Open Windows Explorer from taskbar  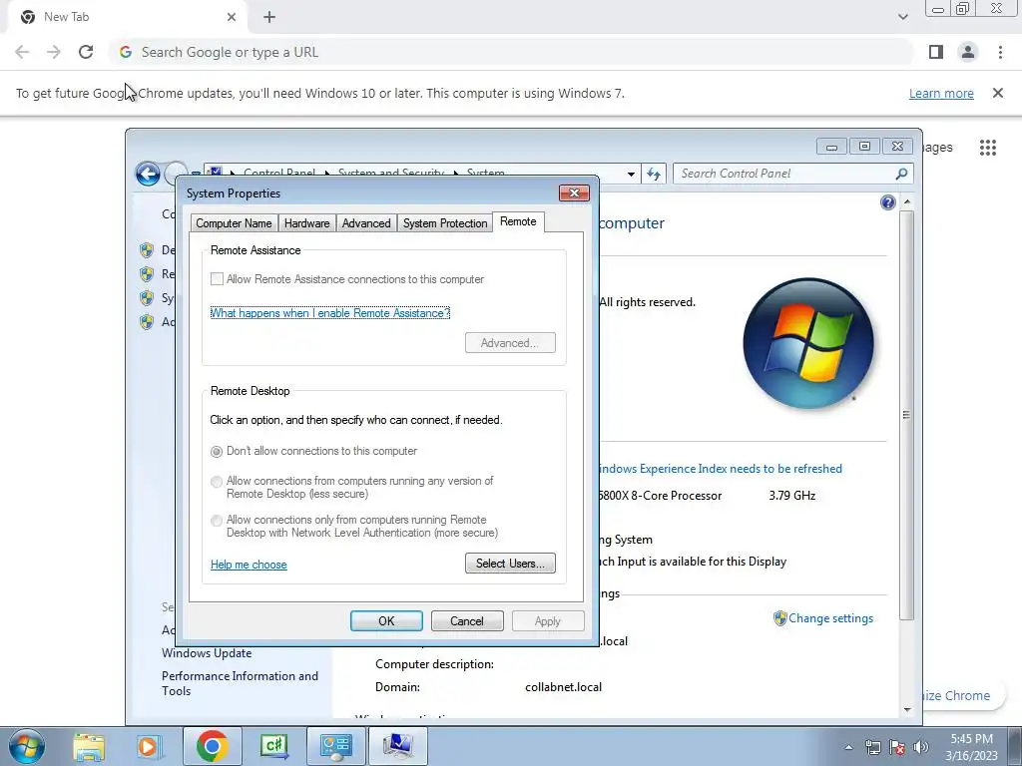pos(89,746)
